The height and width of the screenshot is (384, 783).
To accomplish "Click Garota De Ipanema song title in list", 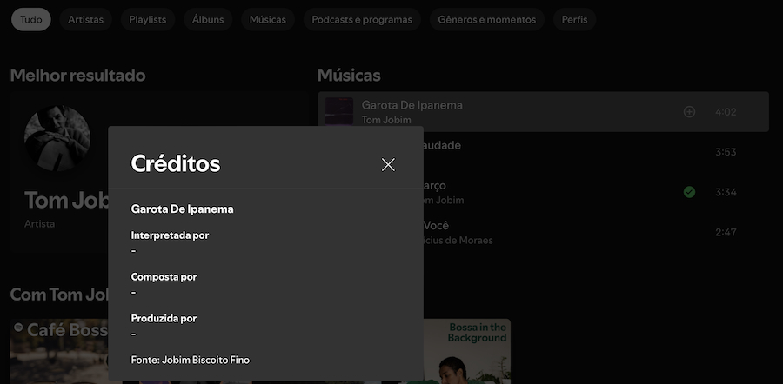I will (x=412, y=105).
